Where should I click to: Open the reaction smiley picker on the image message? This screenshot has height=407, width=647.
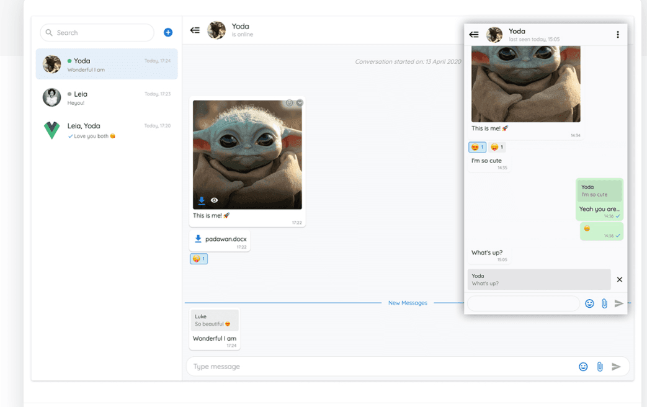pos(288,101)
